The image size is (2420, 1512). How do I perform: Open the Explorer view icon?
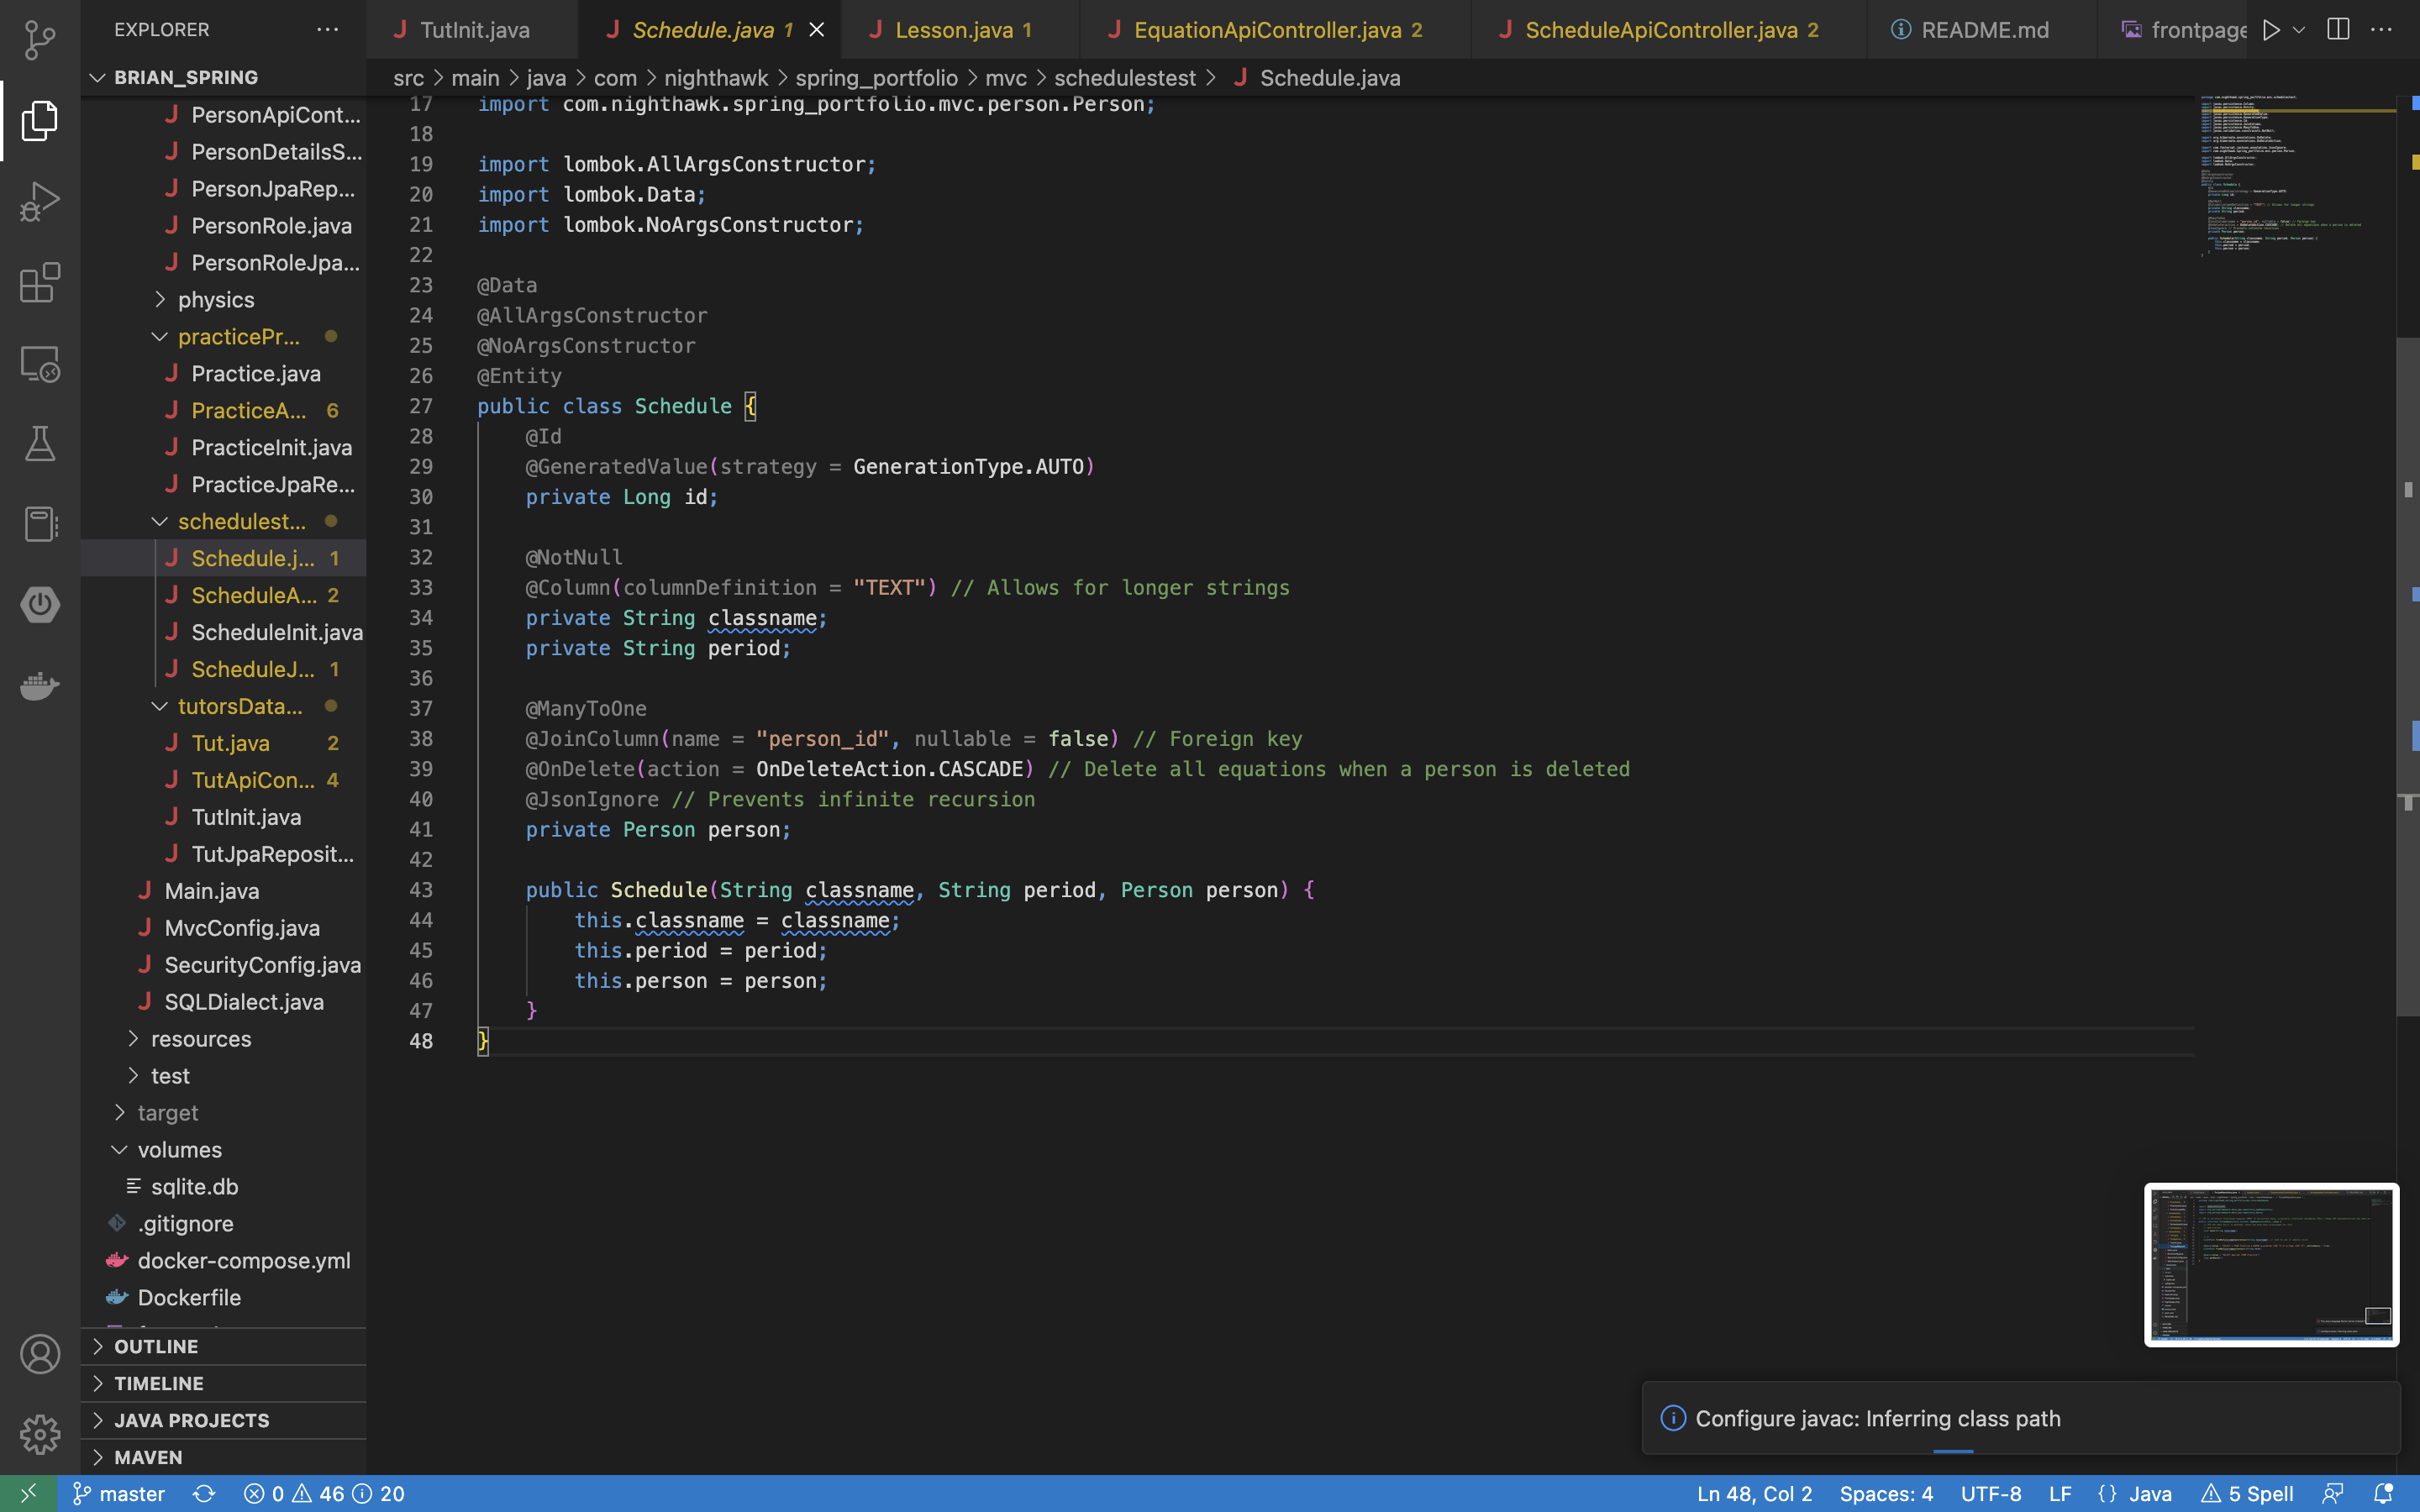40,120
